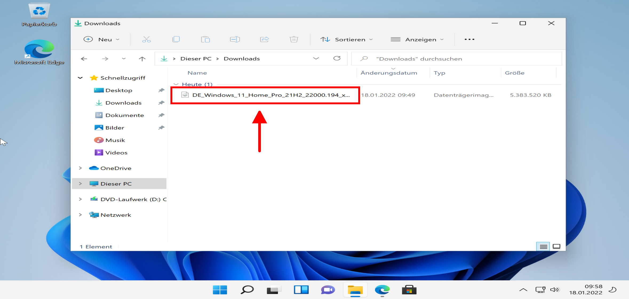
Task: Open notification moon icon in tray
Action: (613, 290)
